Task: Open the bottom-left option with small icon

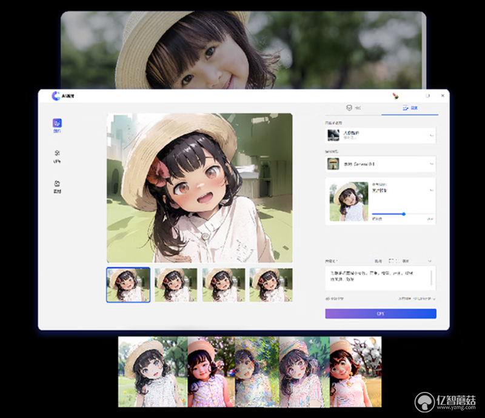Action: pos(335,299)
